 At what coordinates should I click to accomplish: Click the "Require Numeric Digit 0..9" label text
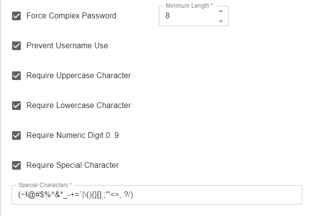coord(72,135)
